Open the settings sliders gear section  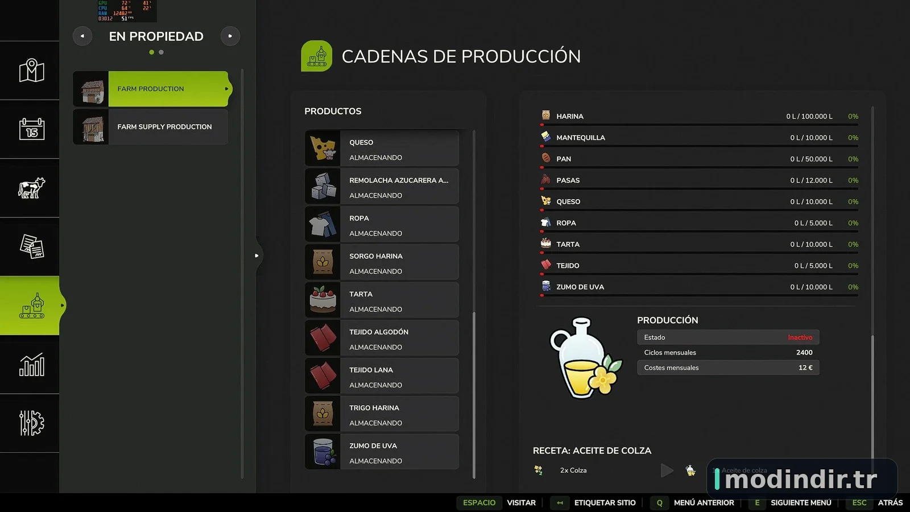(x=31, y=423)
